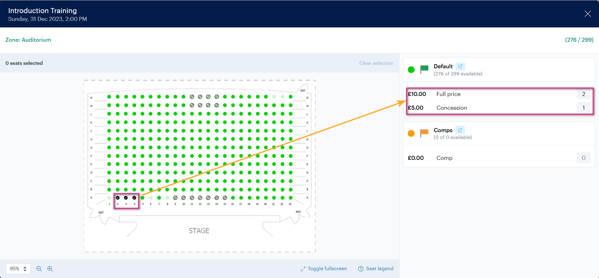Click the Seat legend help icon
The image size is (599, 278).
[361, 269]
